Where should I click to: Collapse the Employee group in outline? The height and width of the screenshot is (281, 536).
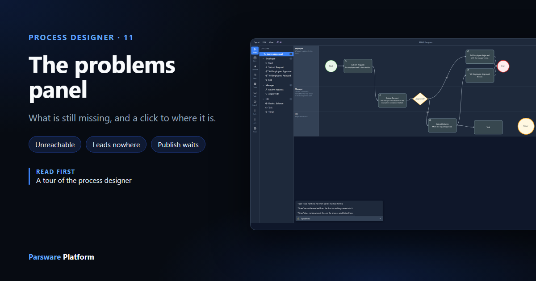point(263,58)
